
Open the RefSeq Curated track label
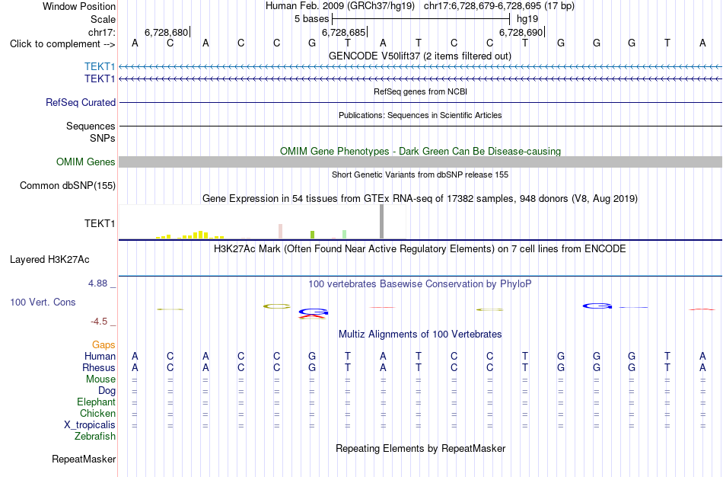point(81,103)
